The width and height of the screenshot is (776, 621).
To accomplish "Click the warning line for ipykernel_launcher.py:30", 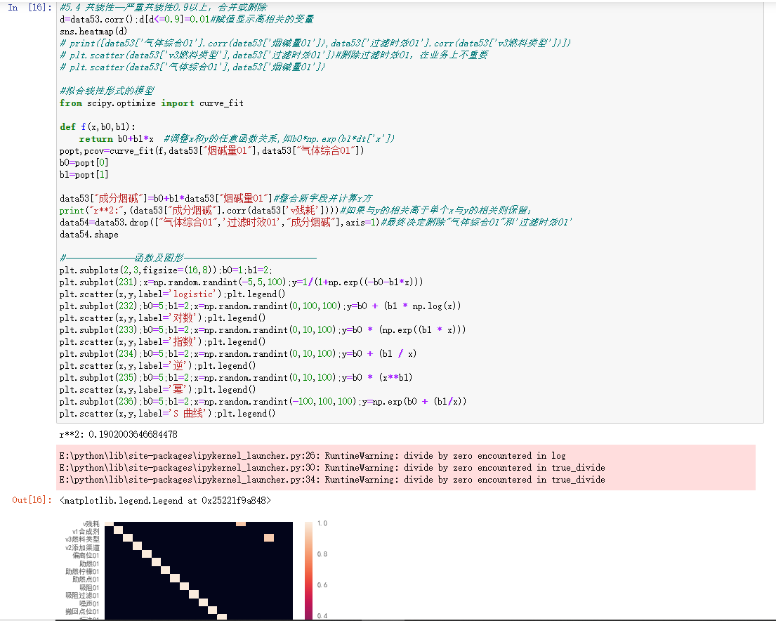I will [332, 467].
